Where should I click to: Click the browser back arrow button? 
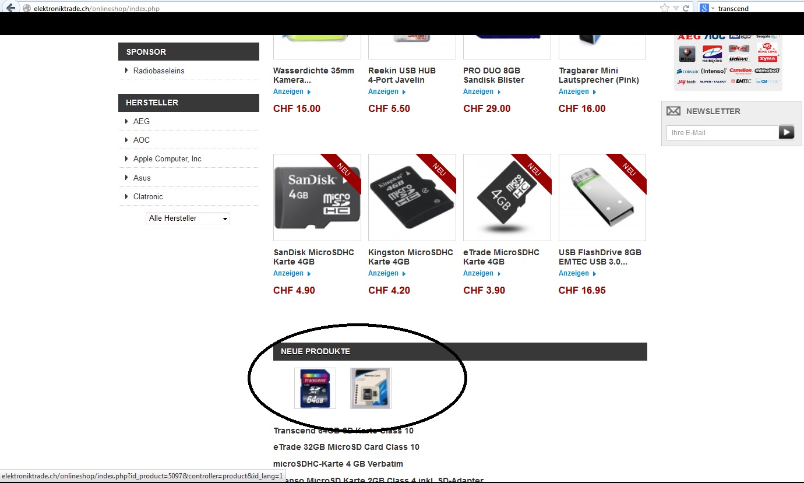10,8
